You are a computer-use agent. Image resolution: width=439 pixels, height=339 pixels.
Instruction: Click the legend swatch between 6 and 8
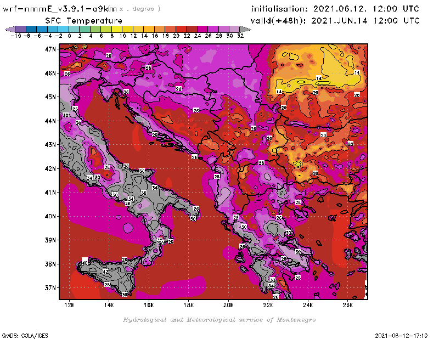(106, 29)
